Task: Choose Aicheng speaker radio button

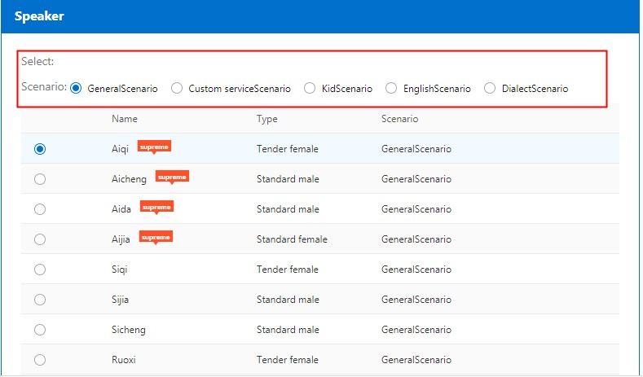Action: pyautogui.click(x=40, y=179)
